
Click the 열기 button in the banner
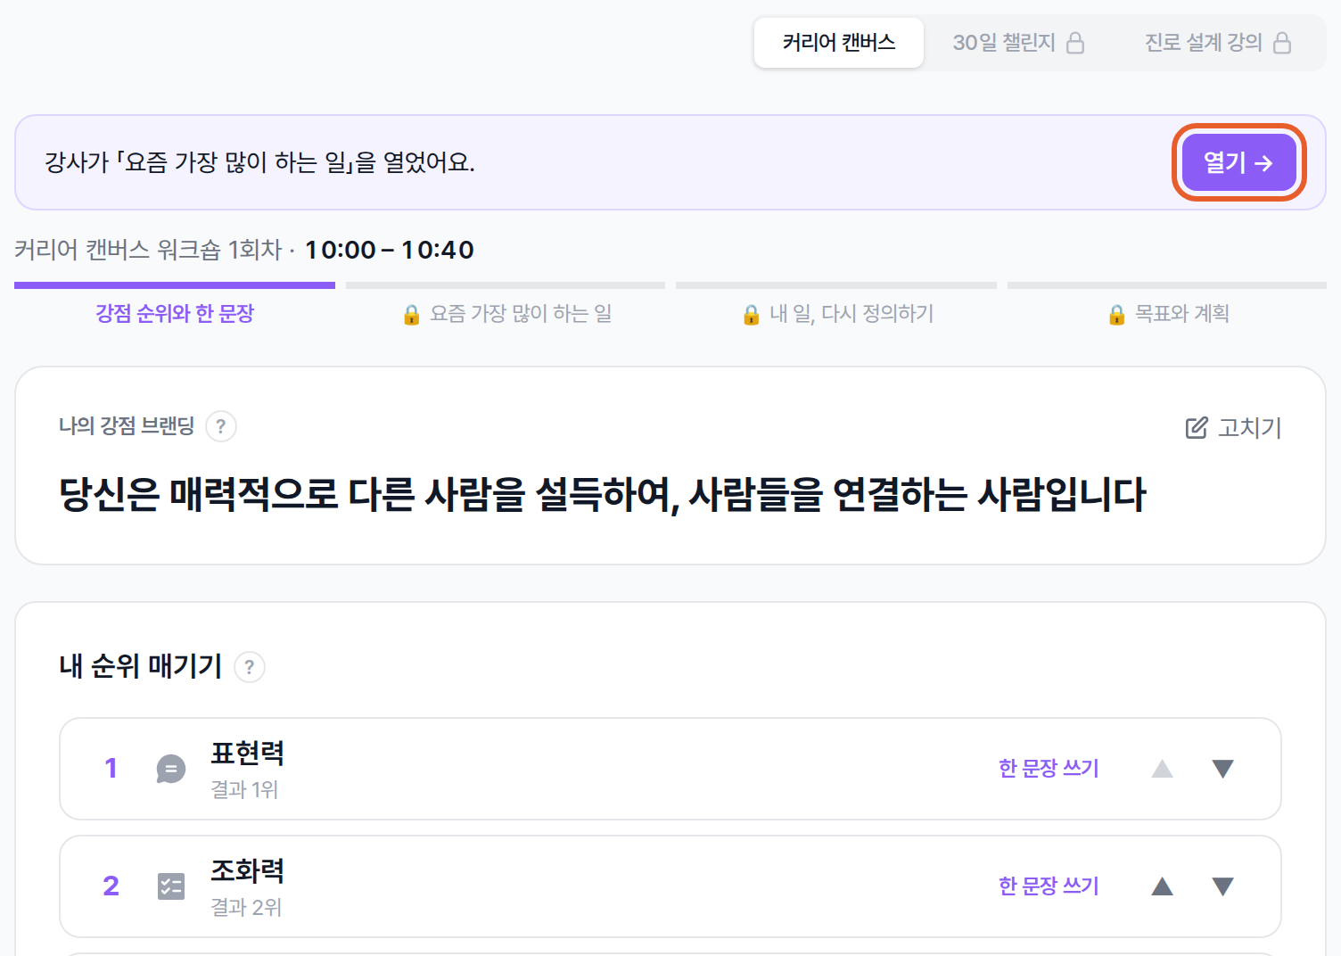pyautogui.click(x=1238, y=162)
